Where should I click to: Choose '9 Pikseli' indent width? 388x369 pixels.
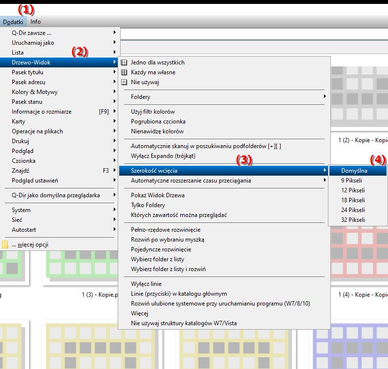358,181
